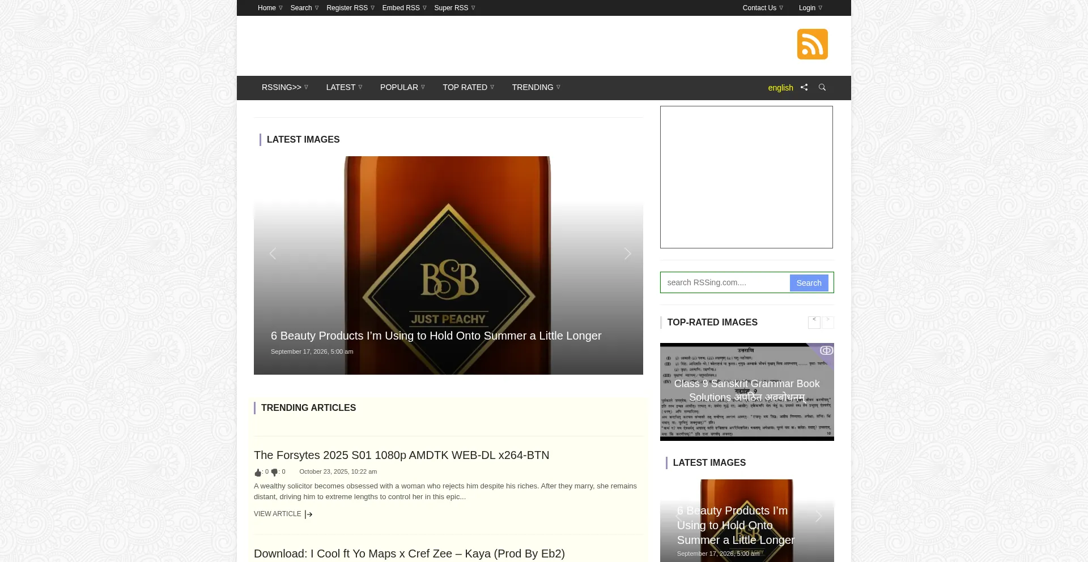
Task: Open the Super RSS dropdown
Action: 454,8
